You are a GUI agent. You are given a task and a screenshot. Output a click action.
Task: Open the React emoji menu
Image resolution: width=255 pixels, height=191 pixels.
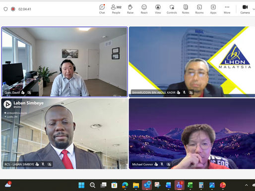144,9
